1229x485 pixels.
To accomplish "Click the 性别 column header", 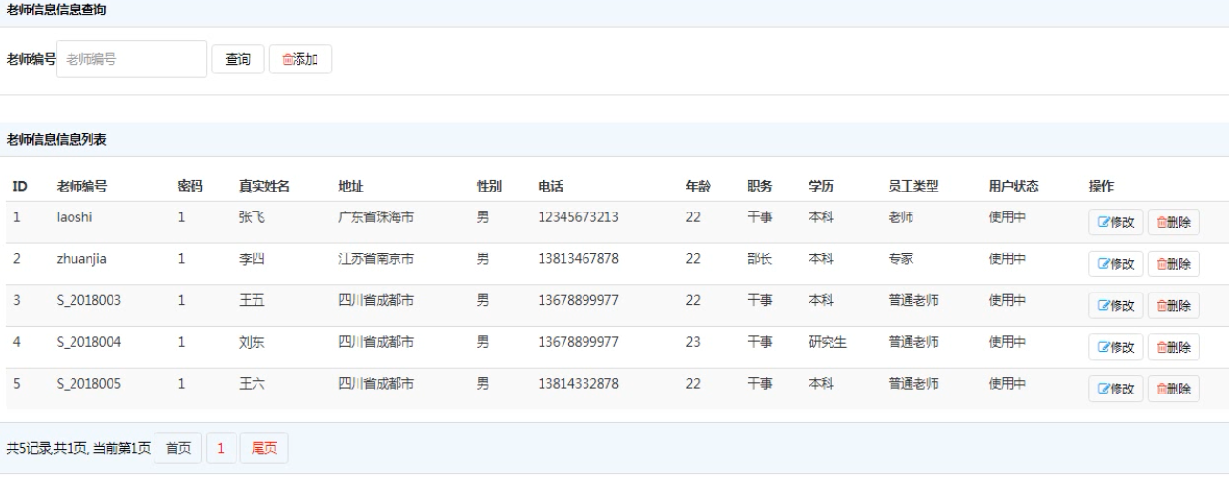I will point(489,186).
